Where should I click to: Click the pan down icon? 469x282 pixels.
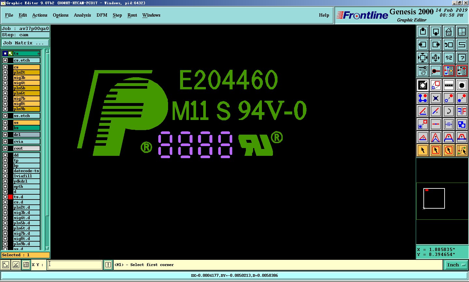(436, 32)
